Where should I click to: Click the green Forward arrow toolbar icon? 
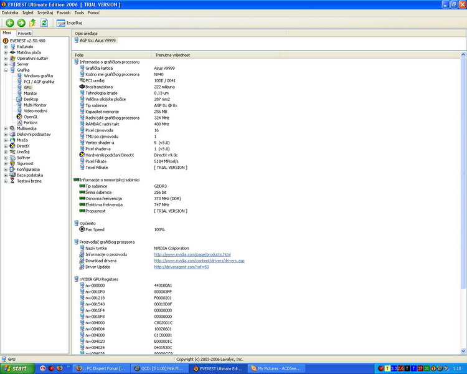click(21, 23)
